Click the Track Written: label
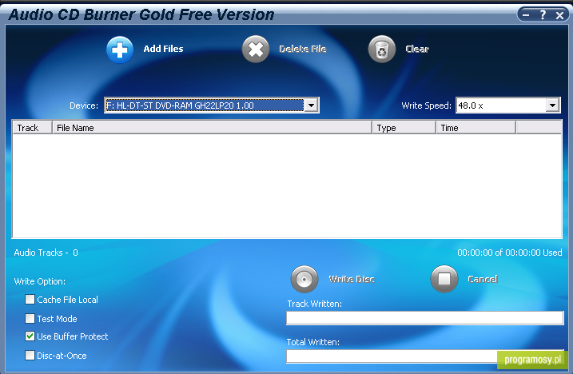 point(315,304)
